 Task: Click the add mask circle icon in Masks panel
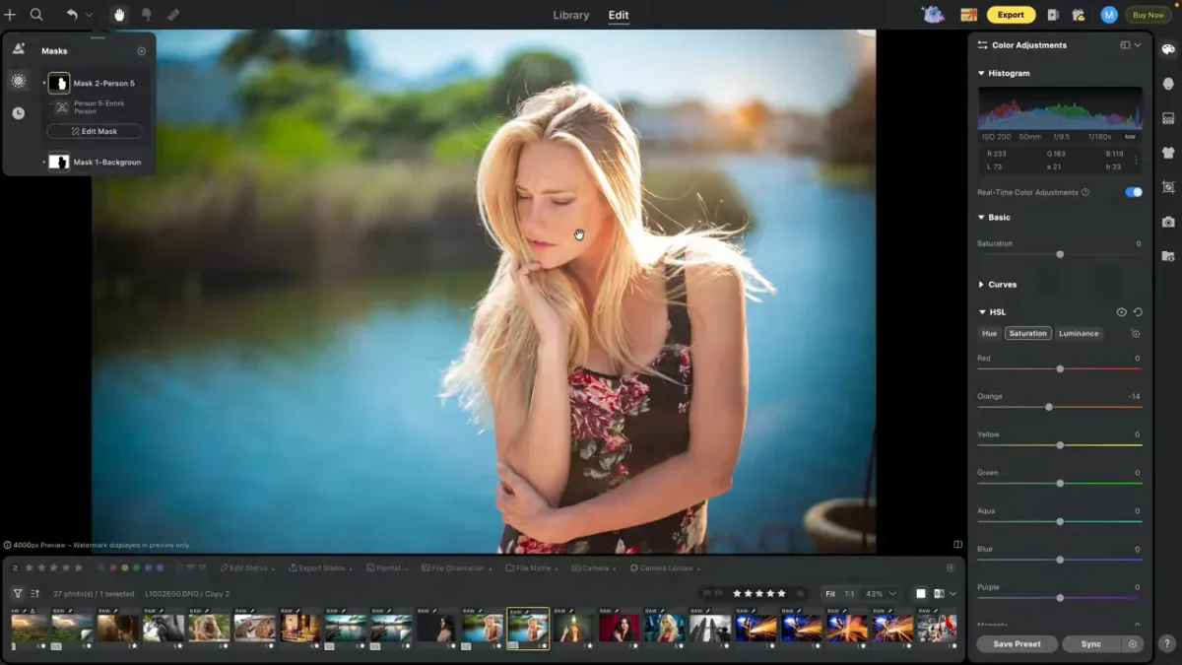point(141,51)
